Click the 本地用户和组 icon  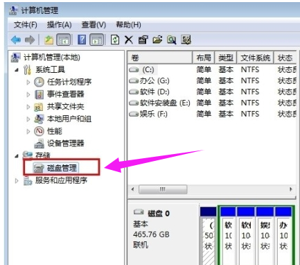point(39,119)
